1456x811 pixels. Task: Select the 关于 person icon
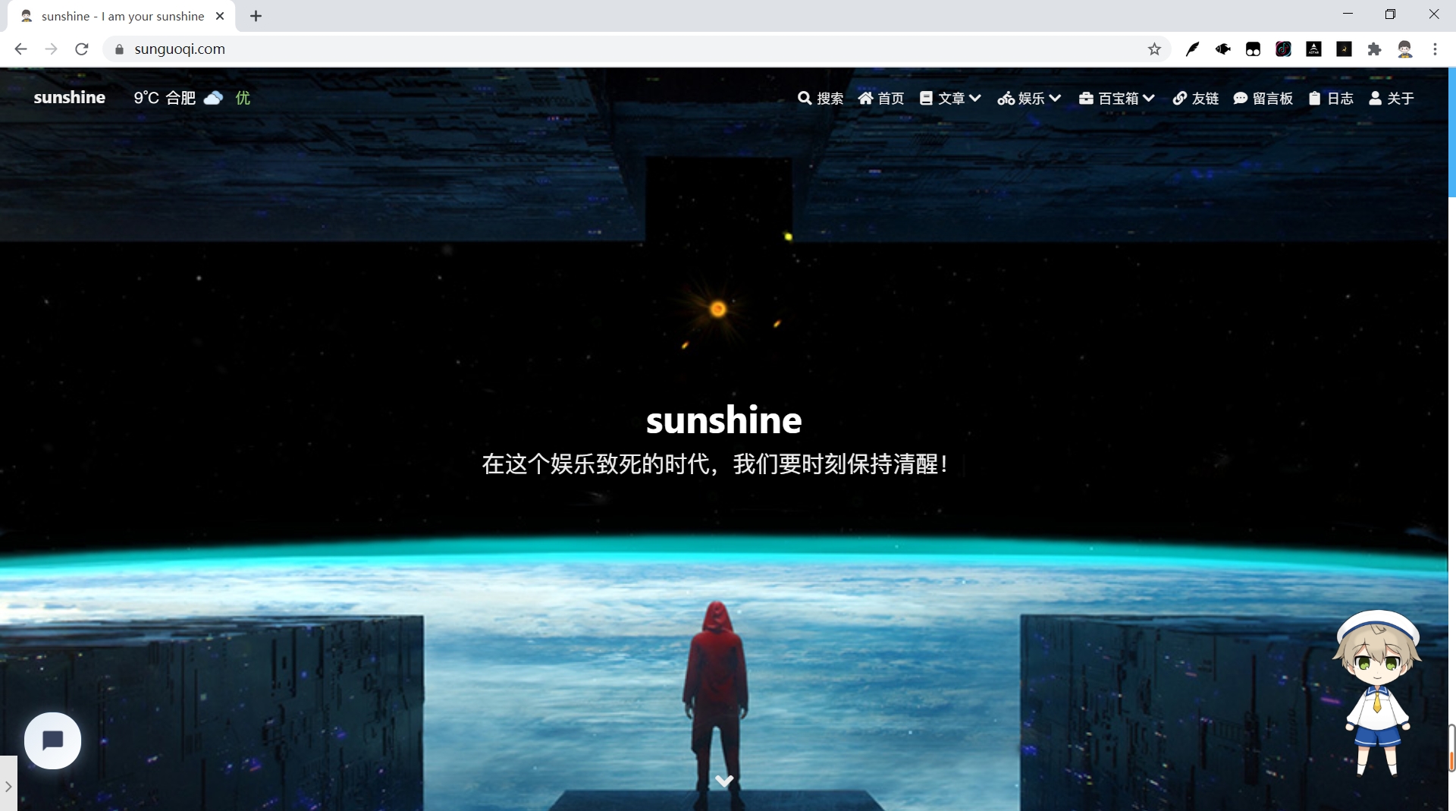[1375, 98]
